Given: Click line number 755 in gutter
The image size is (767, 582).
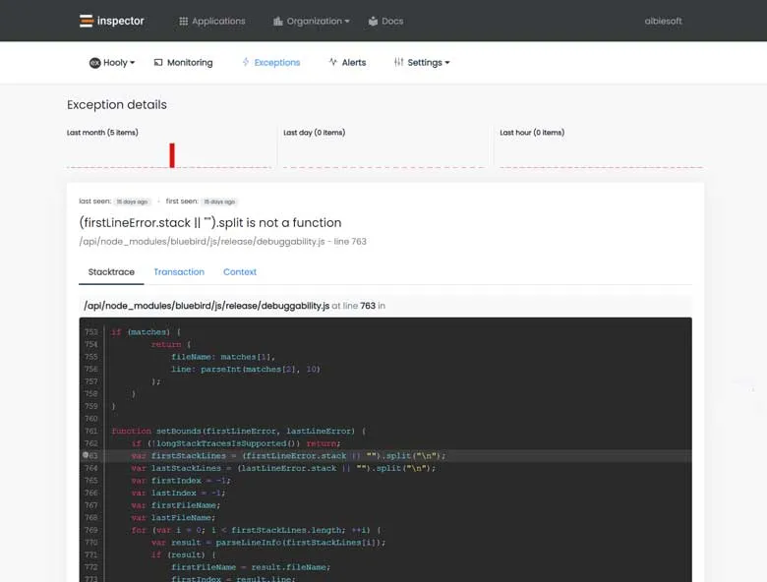Looking at the screenshot, I should [x=91, y=357].
